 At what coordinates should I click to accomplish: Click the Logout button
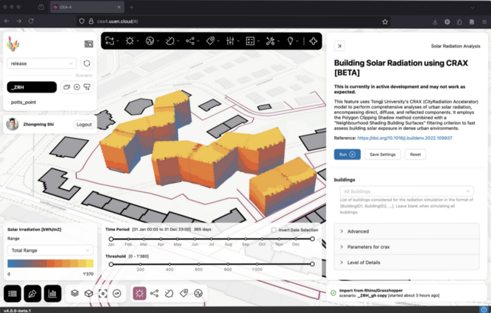coord(84,124)
